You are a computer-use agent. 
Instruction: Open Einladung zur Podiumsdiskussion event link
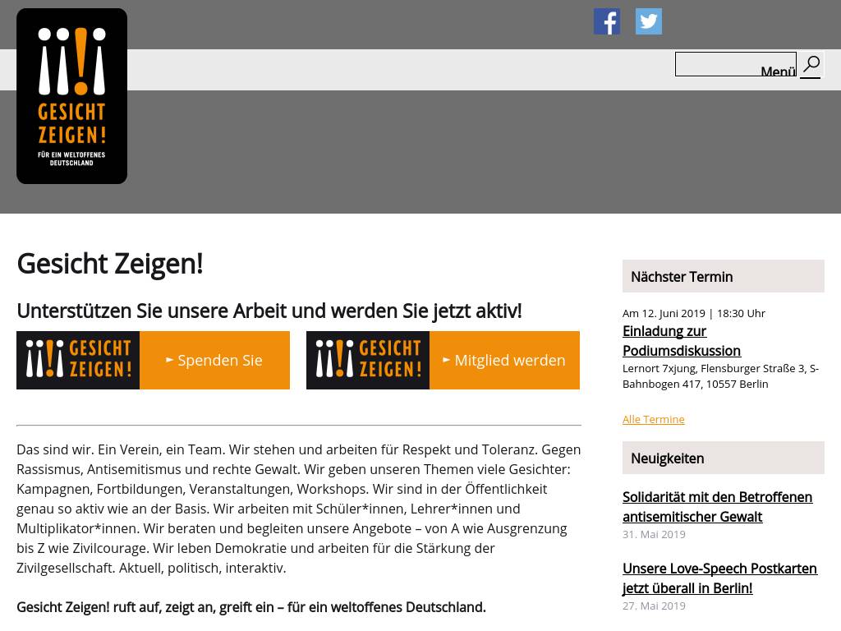pos(681,341)
